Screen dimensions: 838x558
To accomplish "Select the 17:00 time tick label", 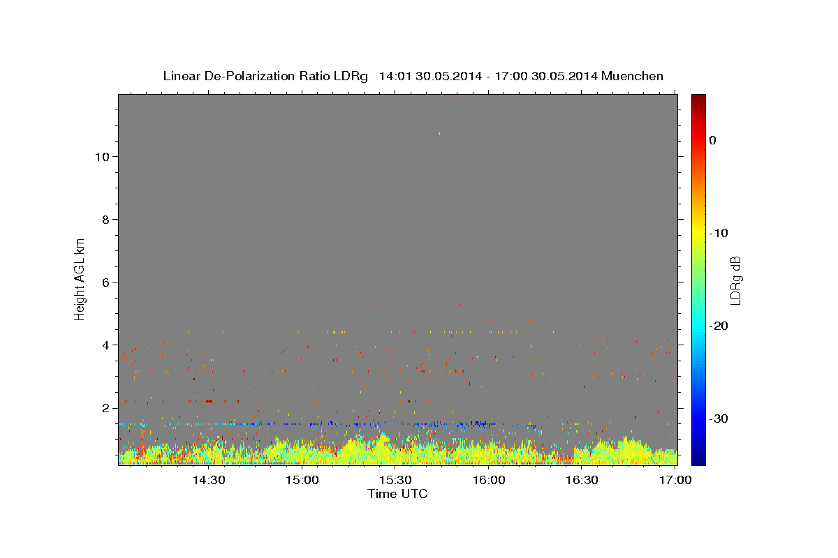I will tap(675, 480).
